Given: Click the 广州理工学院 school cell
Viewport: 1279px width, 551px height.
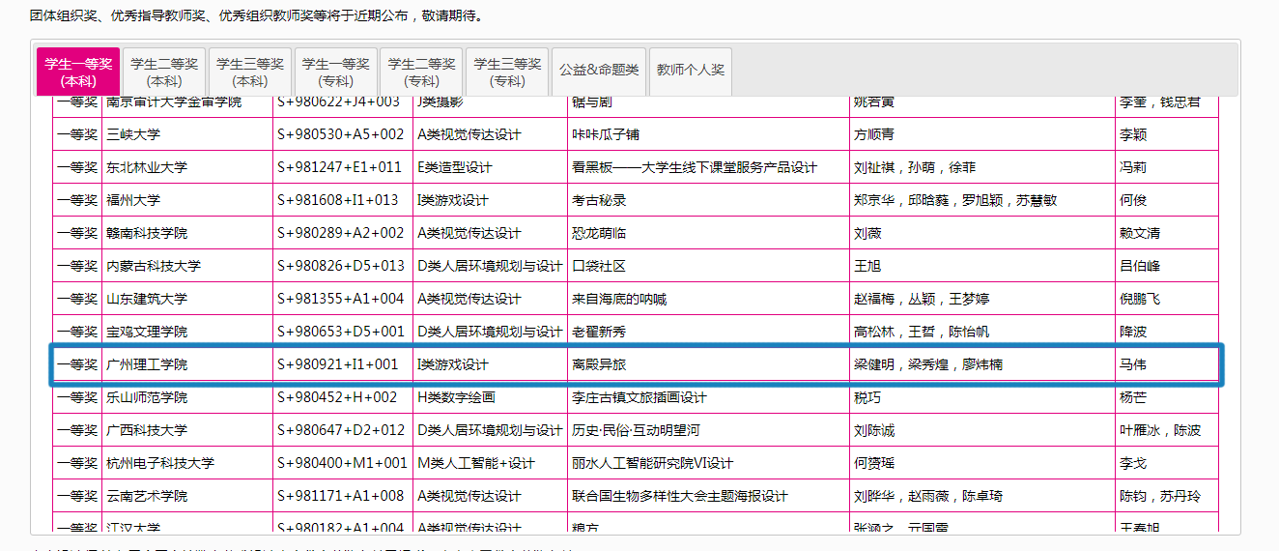Looking at the screenshot, I should (x=147, y=364).
